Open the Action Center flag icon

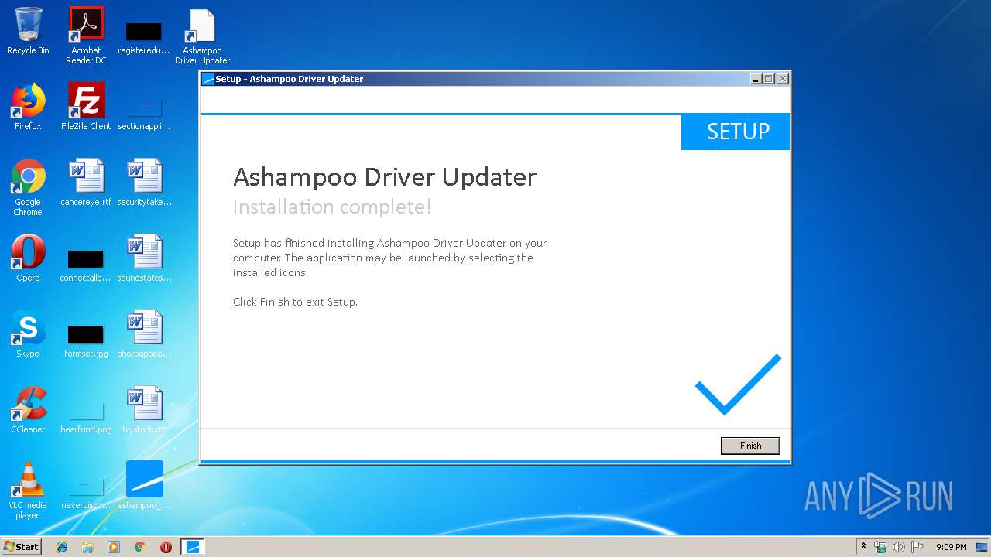pos(917,547)
